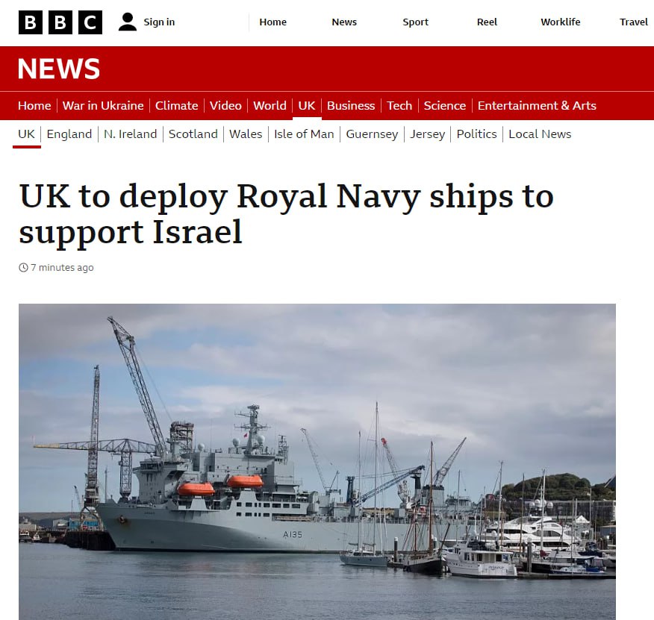The image size is (654, 620).
Task: Open Reel in top navigation
Action: click(487, 22)
